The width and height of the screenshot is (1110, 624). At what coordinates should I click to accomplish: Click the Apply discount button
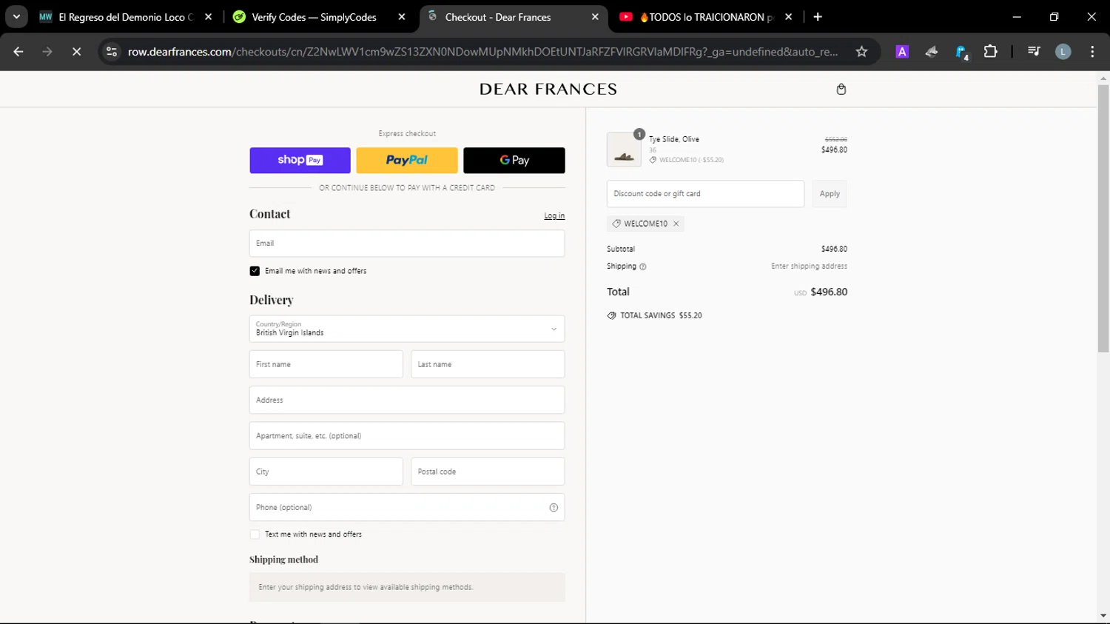point(830,194)
